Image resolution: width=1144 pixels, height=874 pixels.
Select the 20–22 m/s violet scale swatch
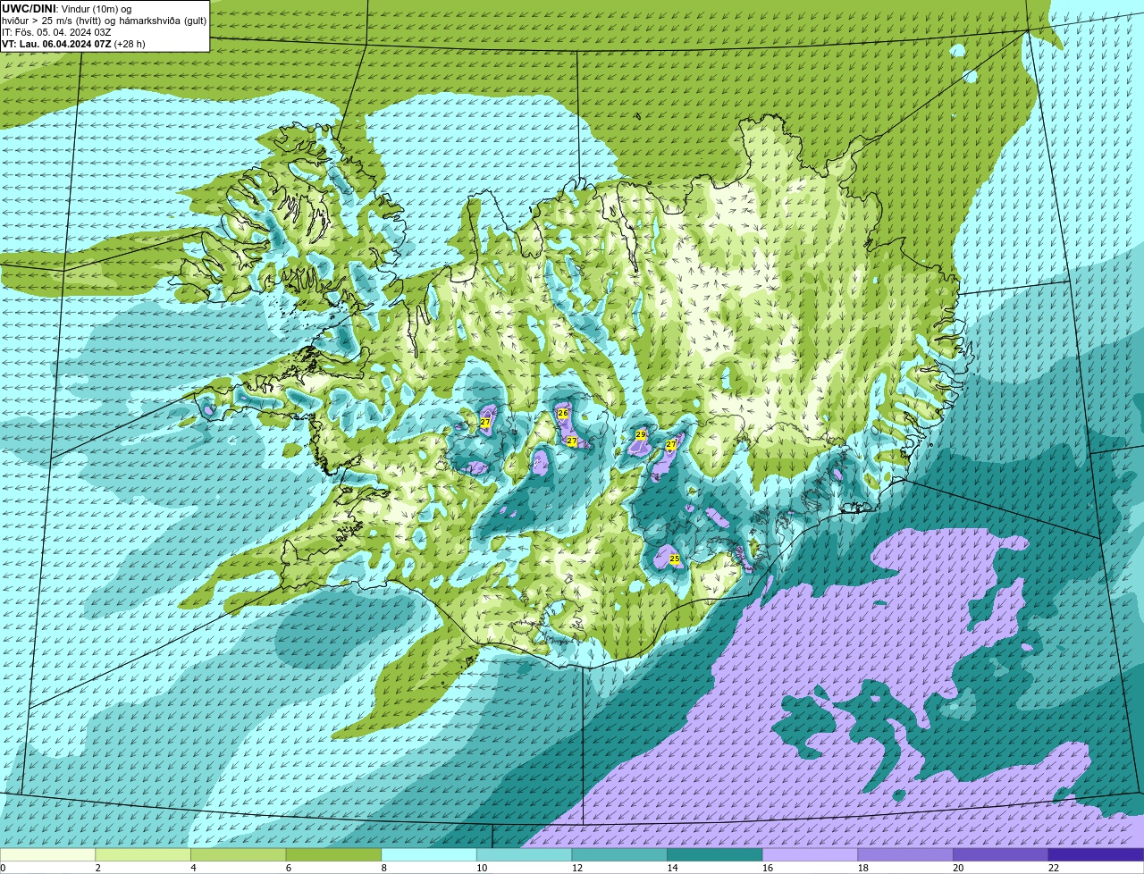(x=1001, y=855)
